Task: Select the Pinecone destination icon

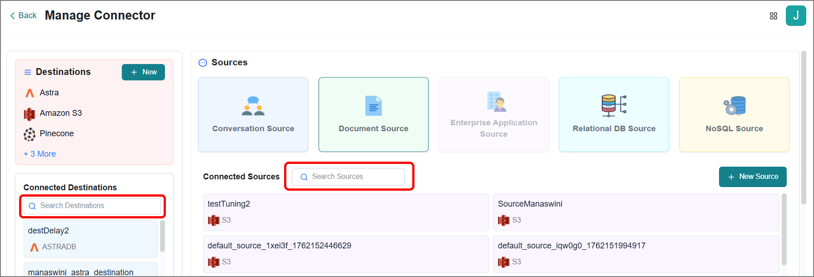Action: [30, 134]
